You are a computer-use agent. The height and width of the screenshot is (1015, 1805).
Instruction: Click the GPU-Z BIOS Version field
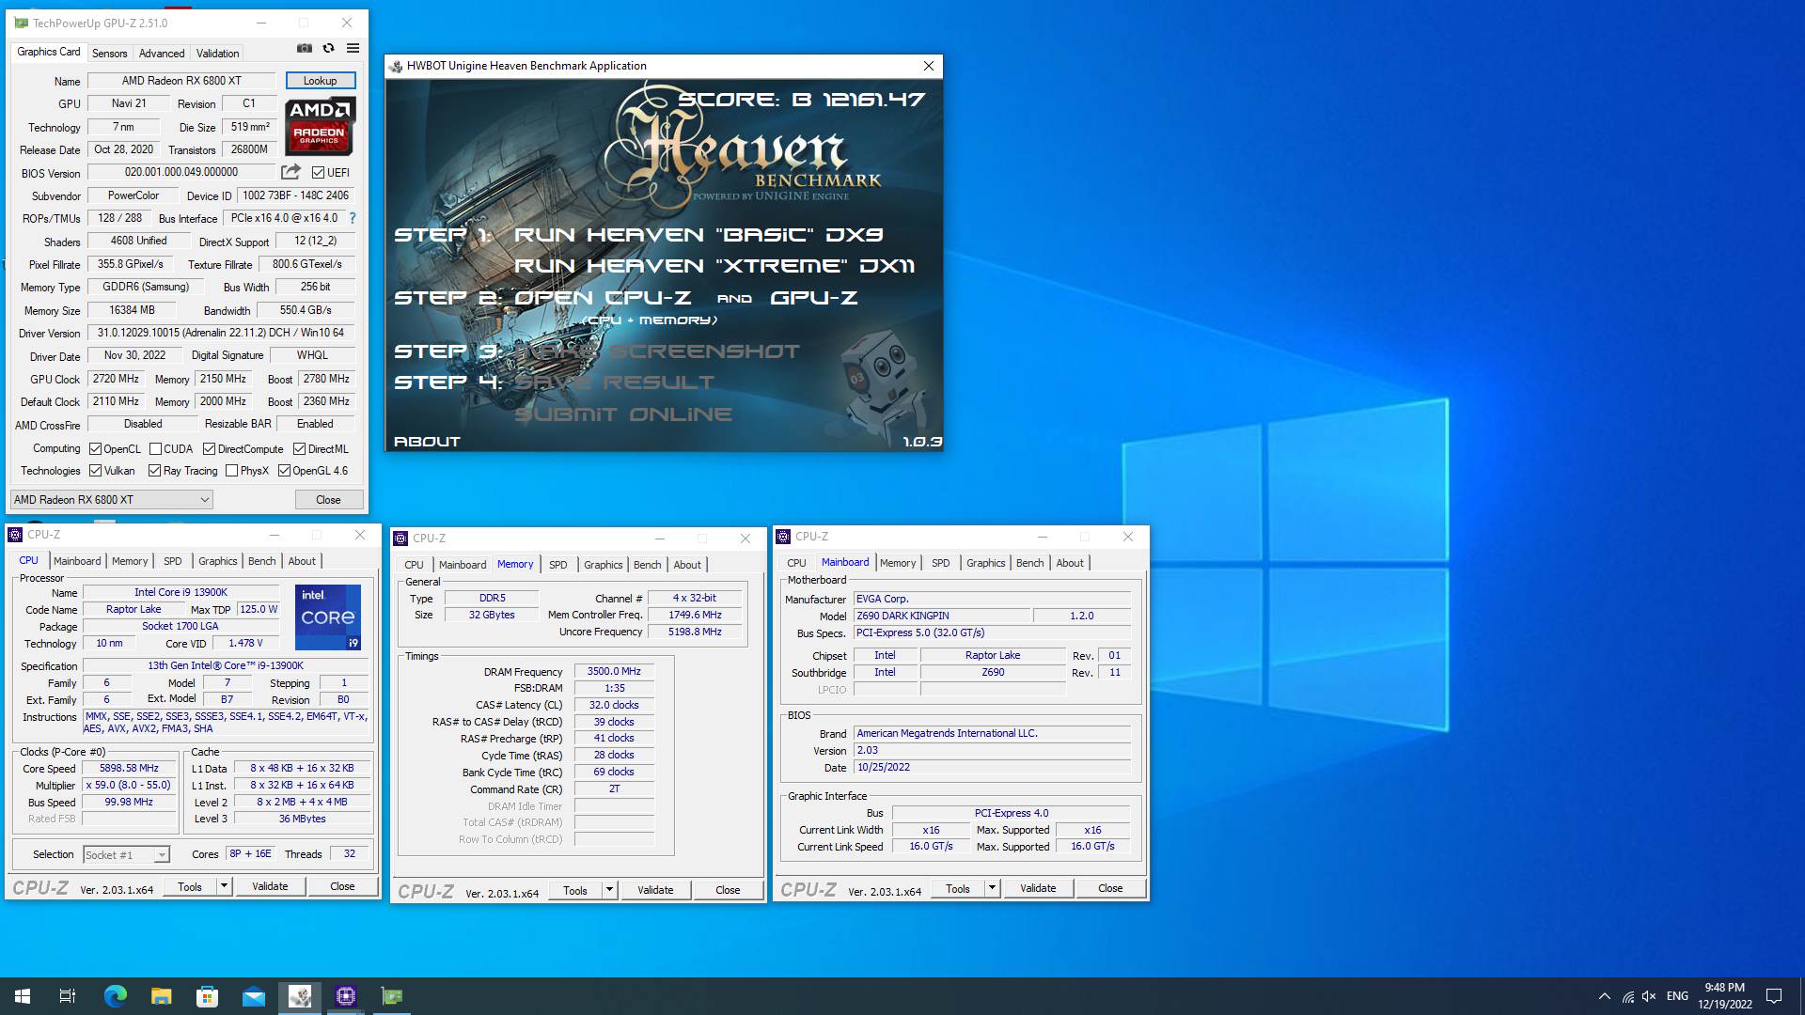coord(181,173)
